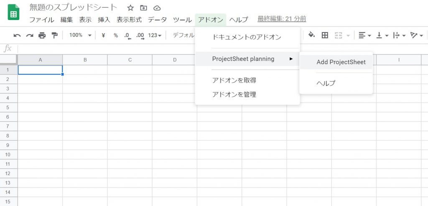Open the ツール menu

[182, 20]
